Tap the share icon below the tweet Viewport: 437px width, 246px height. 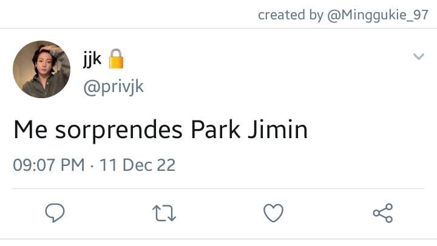pyautogui.click(x=383, y=213)
